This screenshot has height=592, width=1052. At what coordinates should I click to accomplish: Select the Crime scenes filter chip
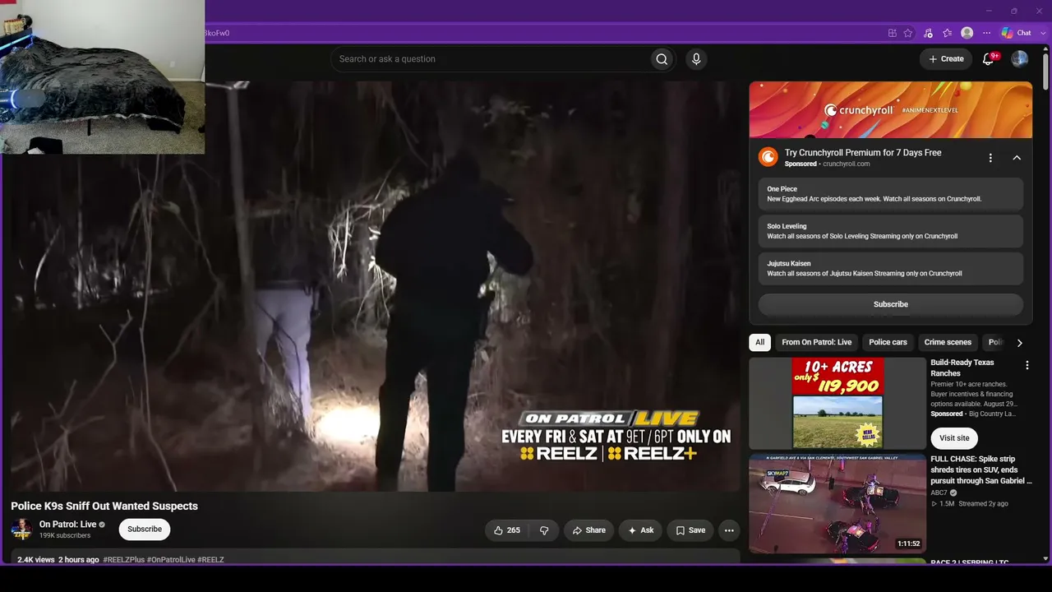(948, 342)
